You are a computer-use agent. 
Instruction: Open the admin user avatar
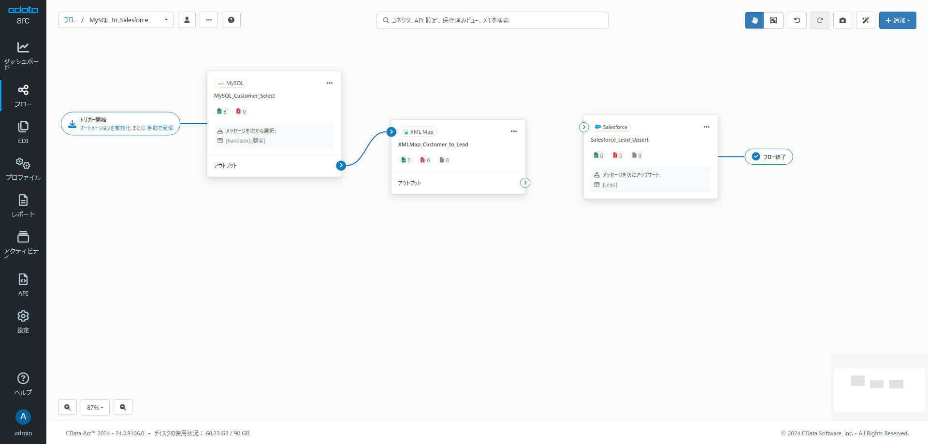23,416
